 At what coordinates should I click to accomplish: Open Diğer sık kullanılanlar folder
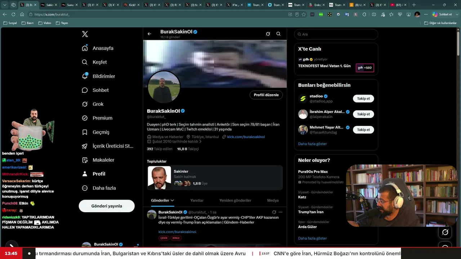[440, 23]
